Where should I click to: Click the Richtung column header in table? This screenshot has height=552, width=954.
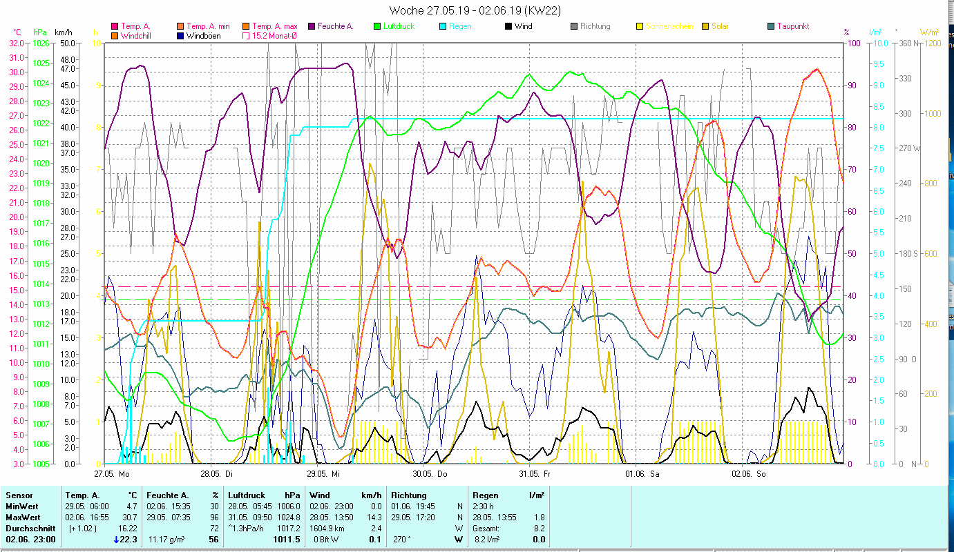(x=409, y=495)
